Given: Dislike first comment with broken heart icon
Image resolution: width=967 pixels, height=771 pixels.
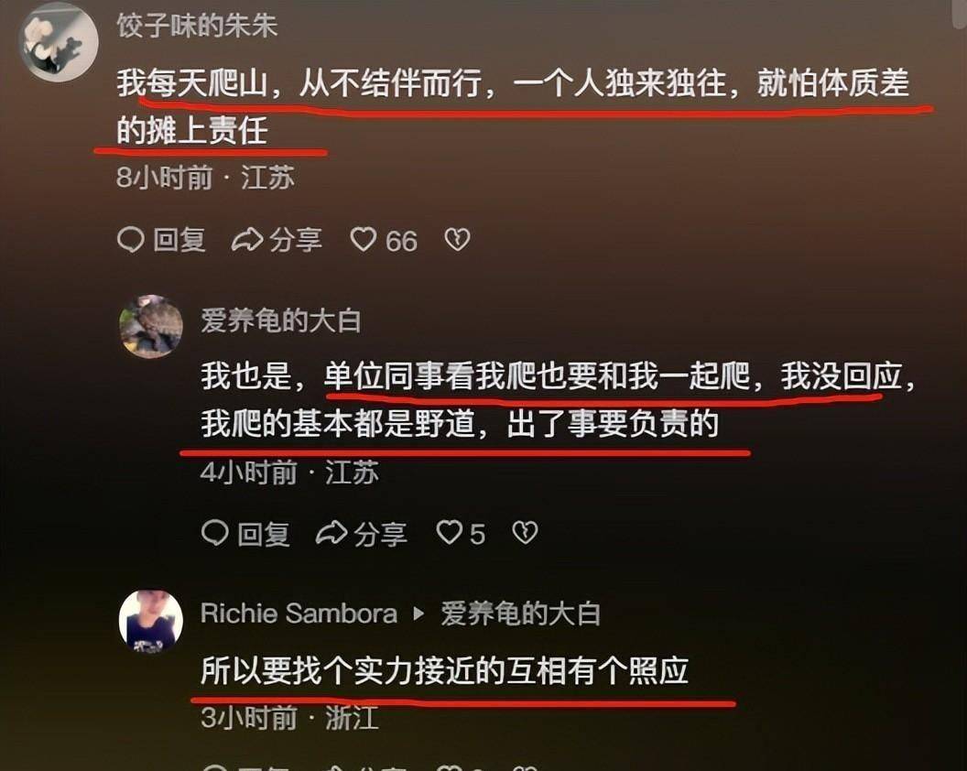Looking at the screenshot, I should click(x=457, y=239).
